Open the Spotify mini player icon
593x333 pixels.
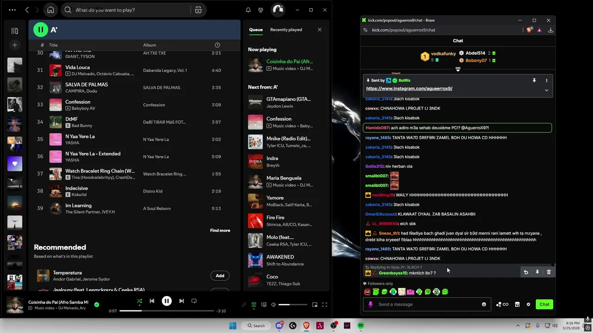(315, 305)
